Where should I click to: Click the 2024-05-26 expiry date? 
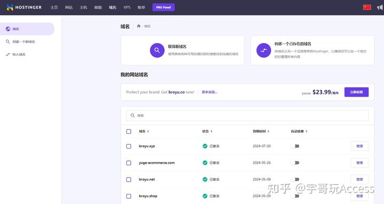[x=262, y=163]
